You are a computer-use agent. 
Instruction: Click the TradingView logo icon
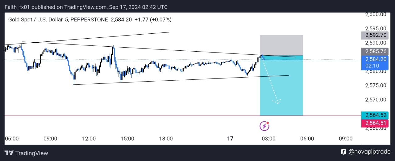(9, 153)
